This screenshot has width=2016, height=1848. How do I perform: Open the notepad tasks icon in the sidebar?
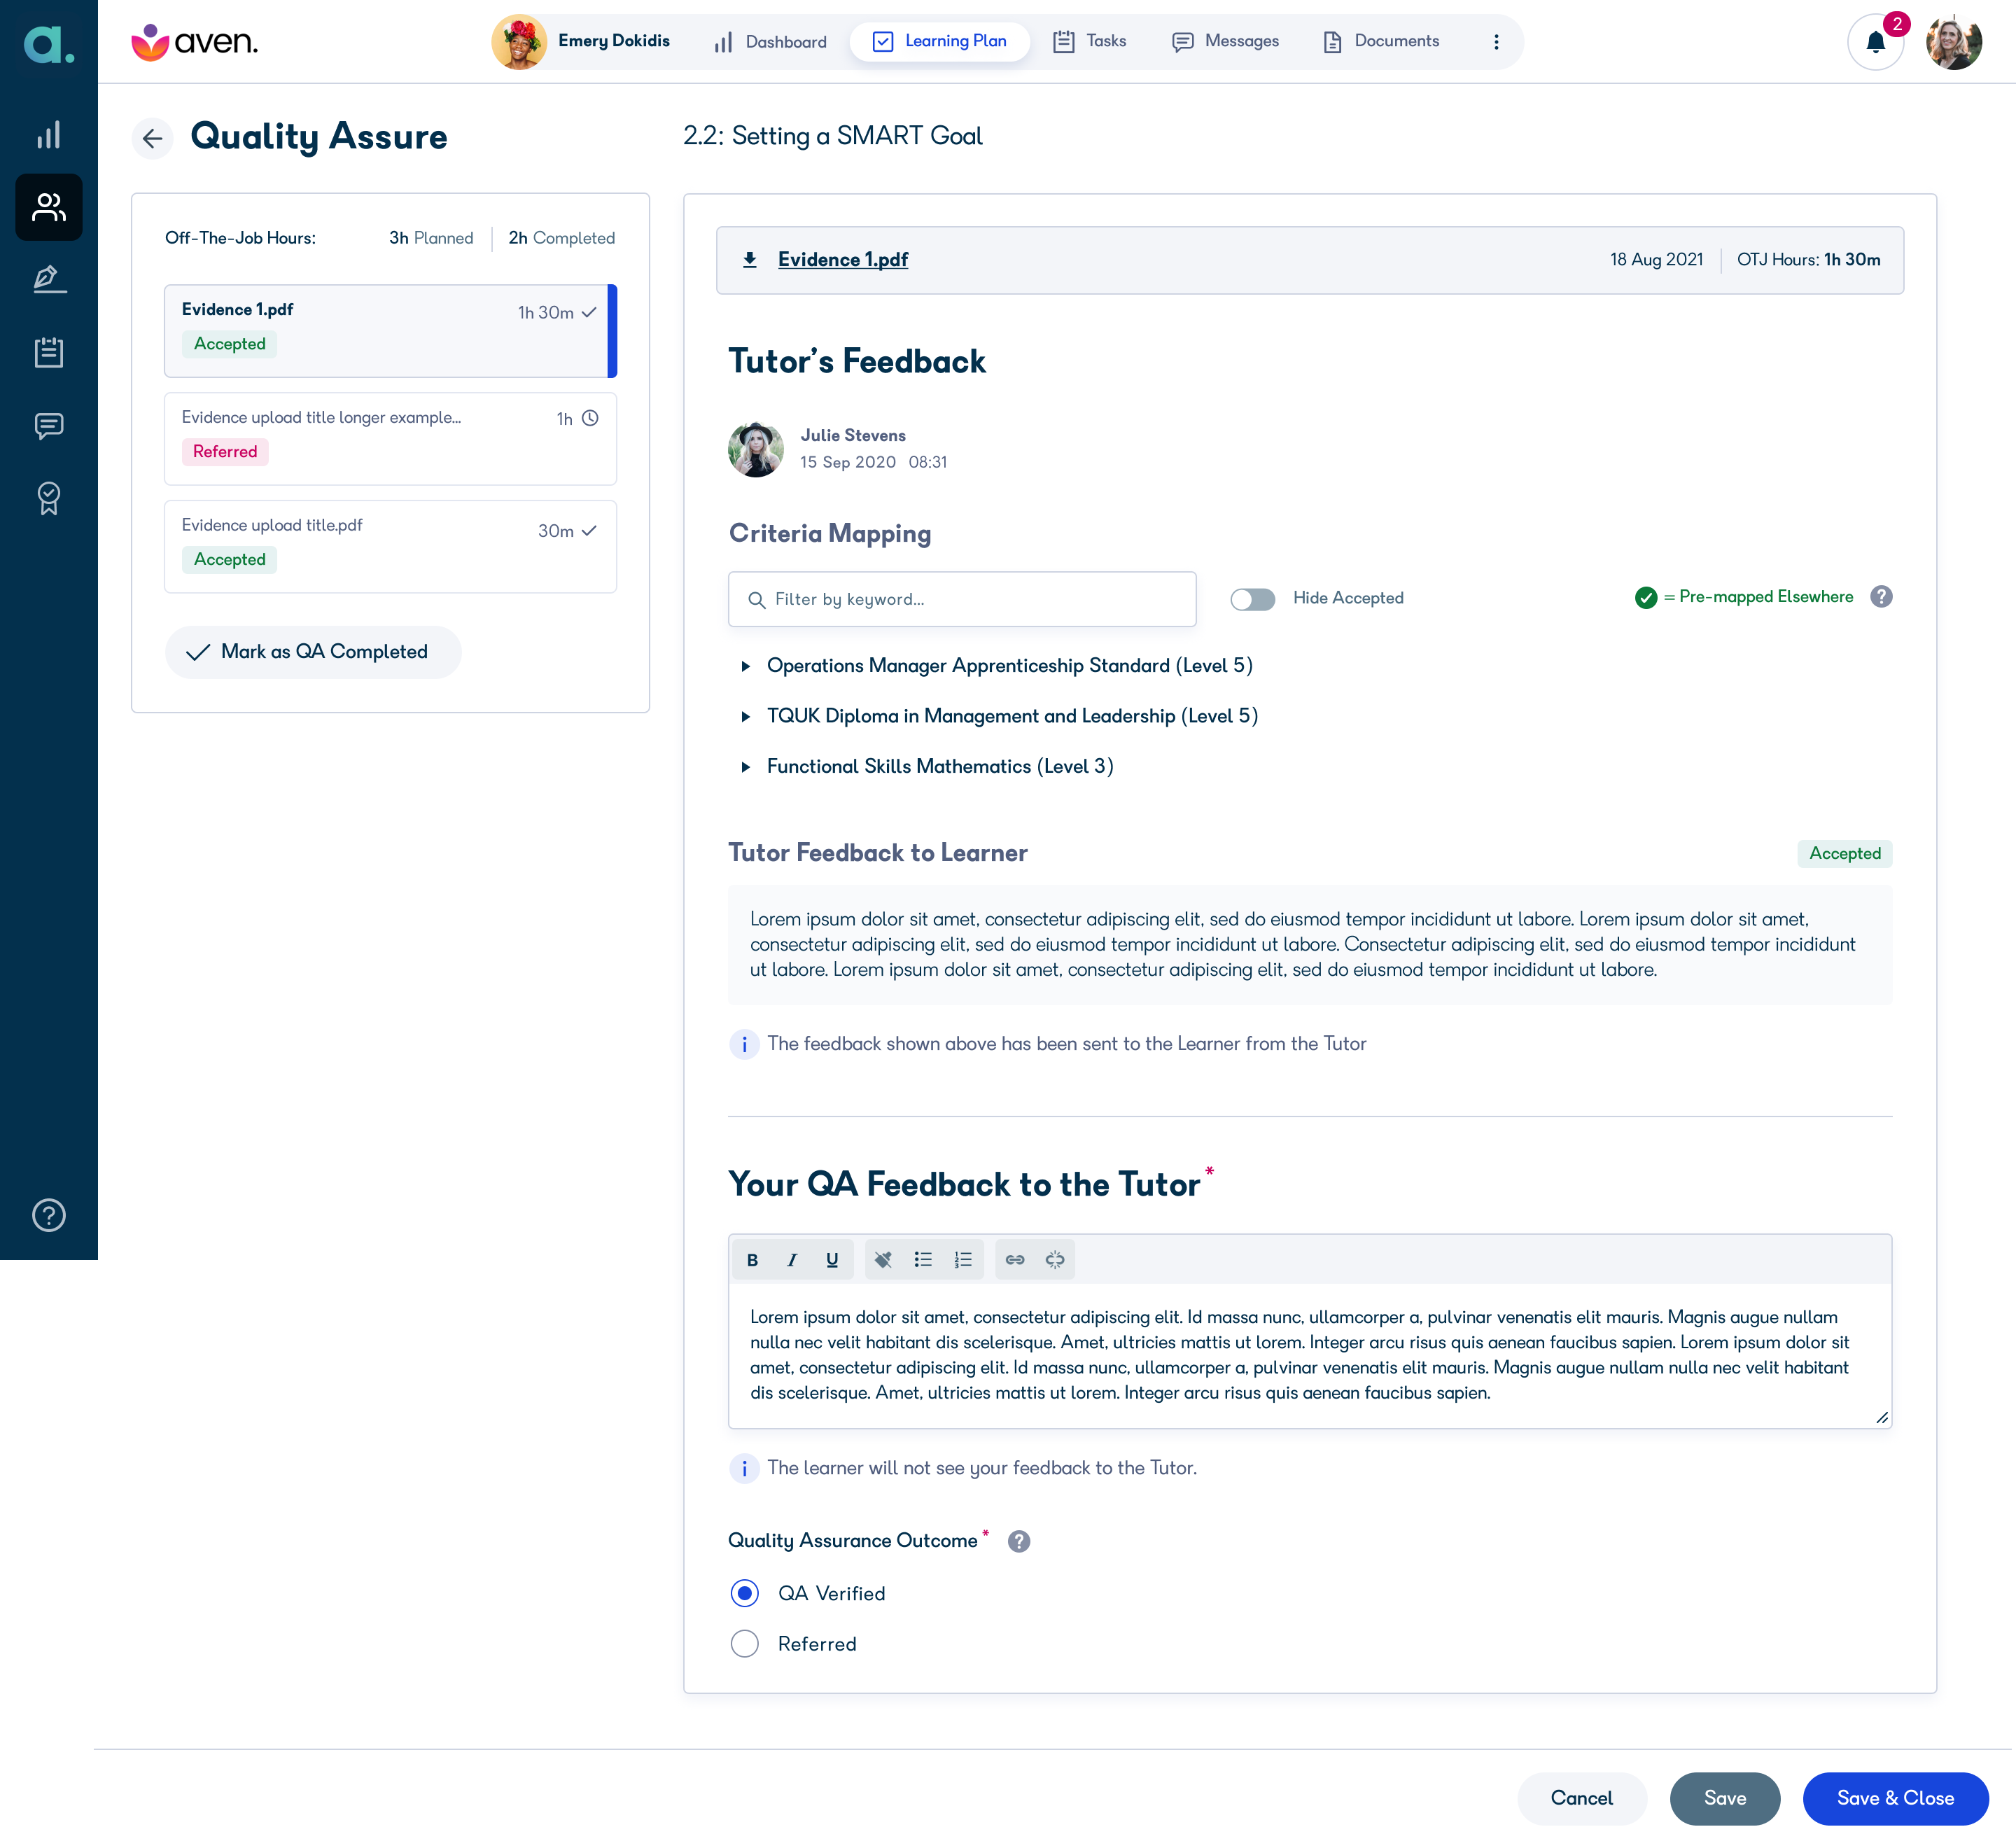[48, 352]
